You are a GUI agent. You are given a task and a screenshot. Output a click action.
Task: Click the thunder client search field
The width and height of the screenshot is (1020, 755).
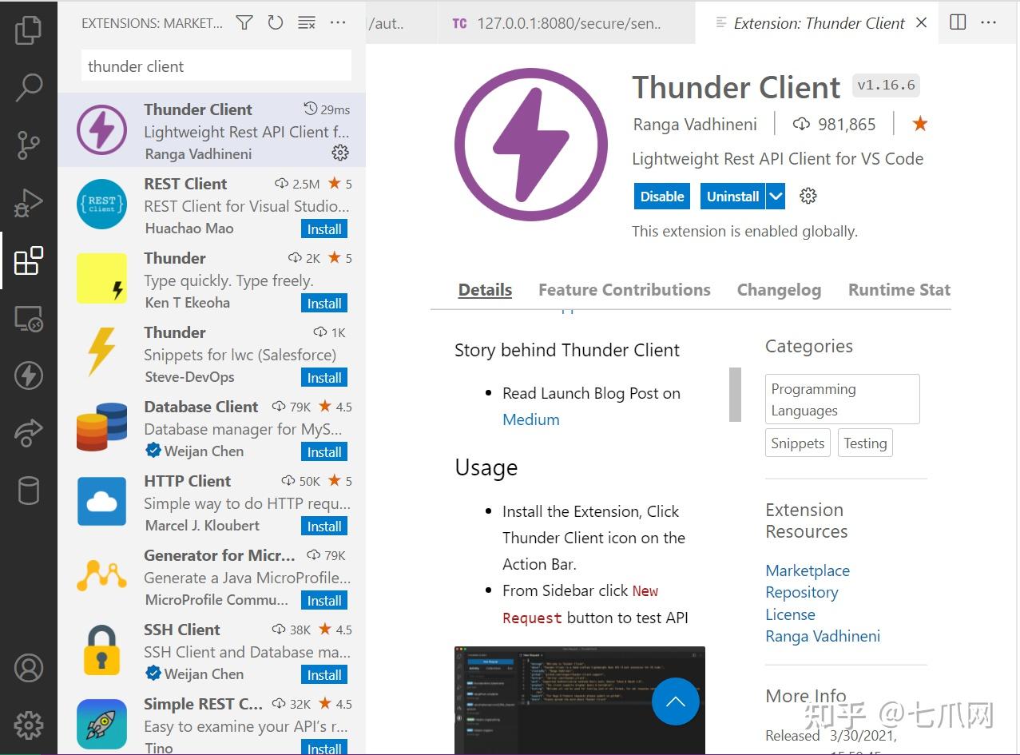tap(216, 65)
